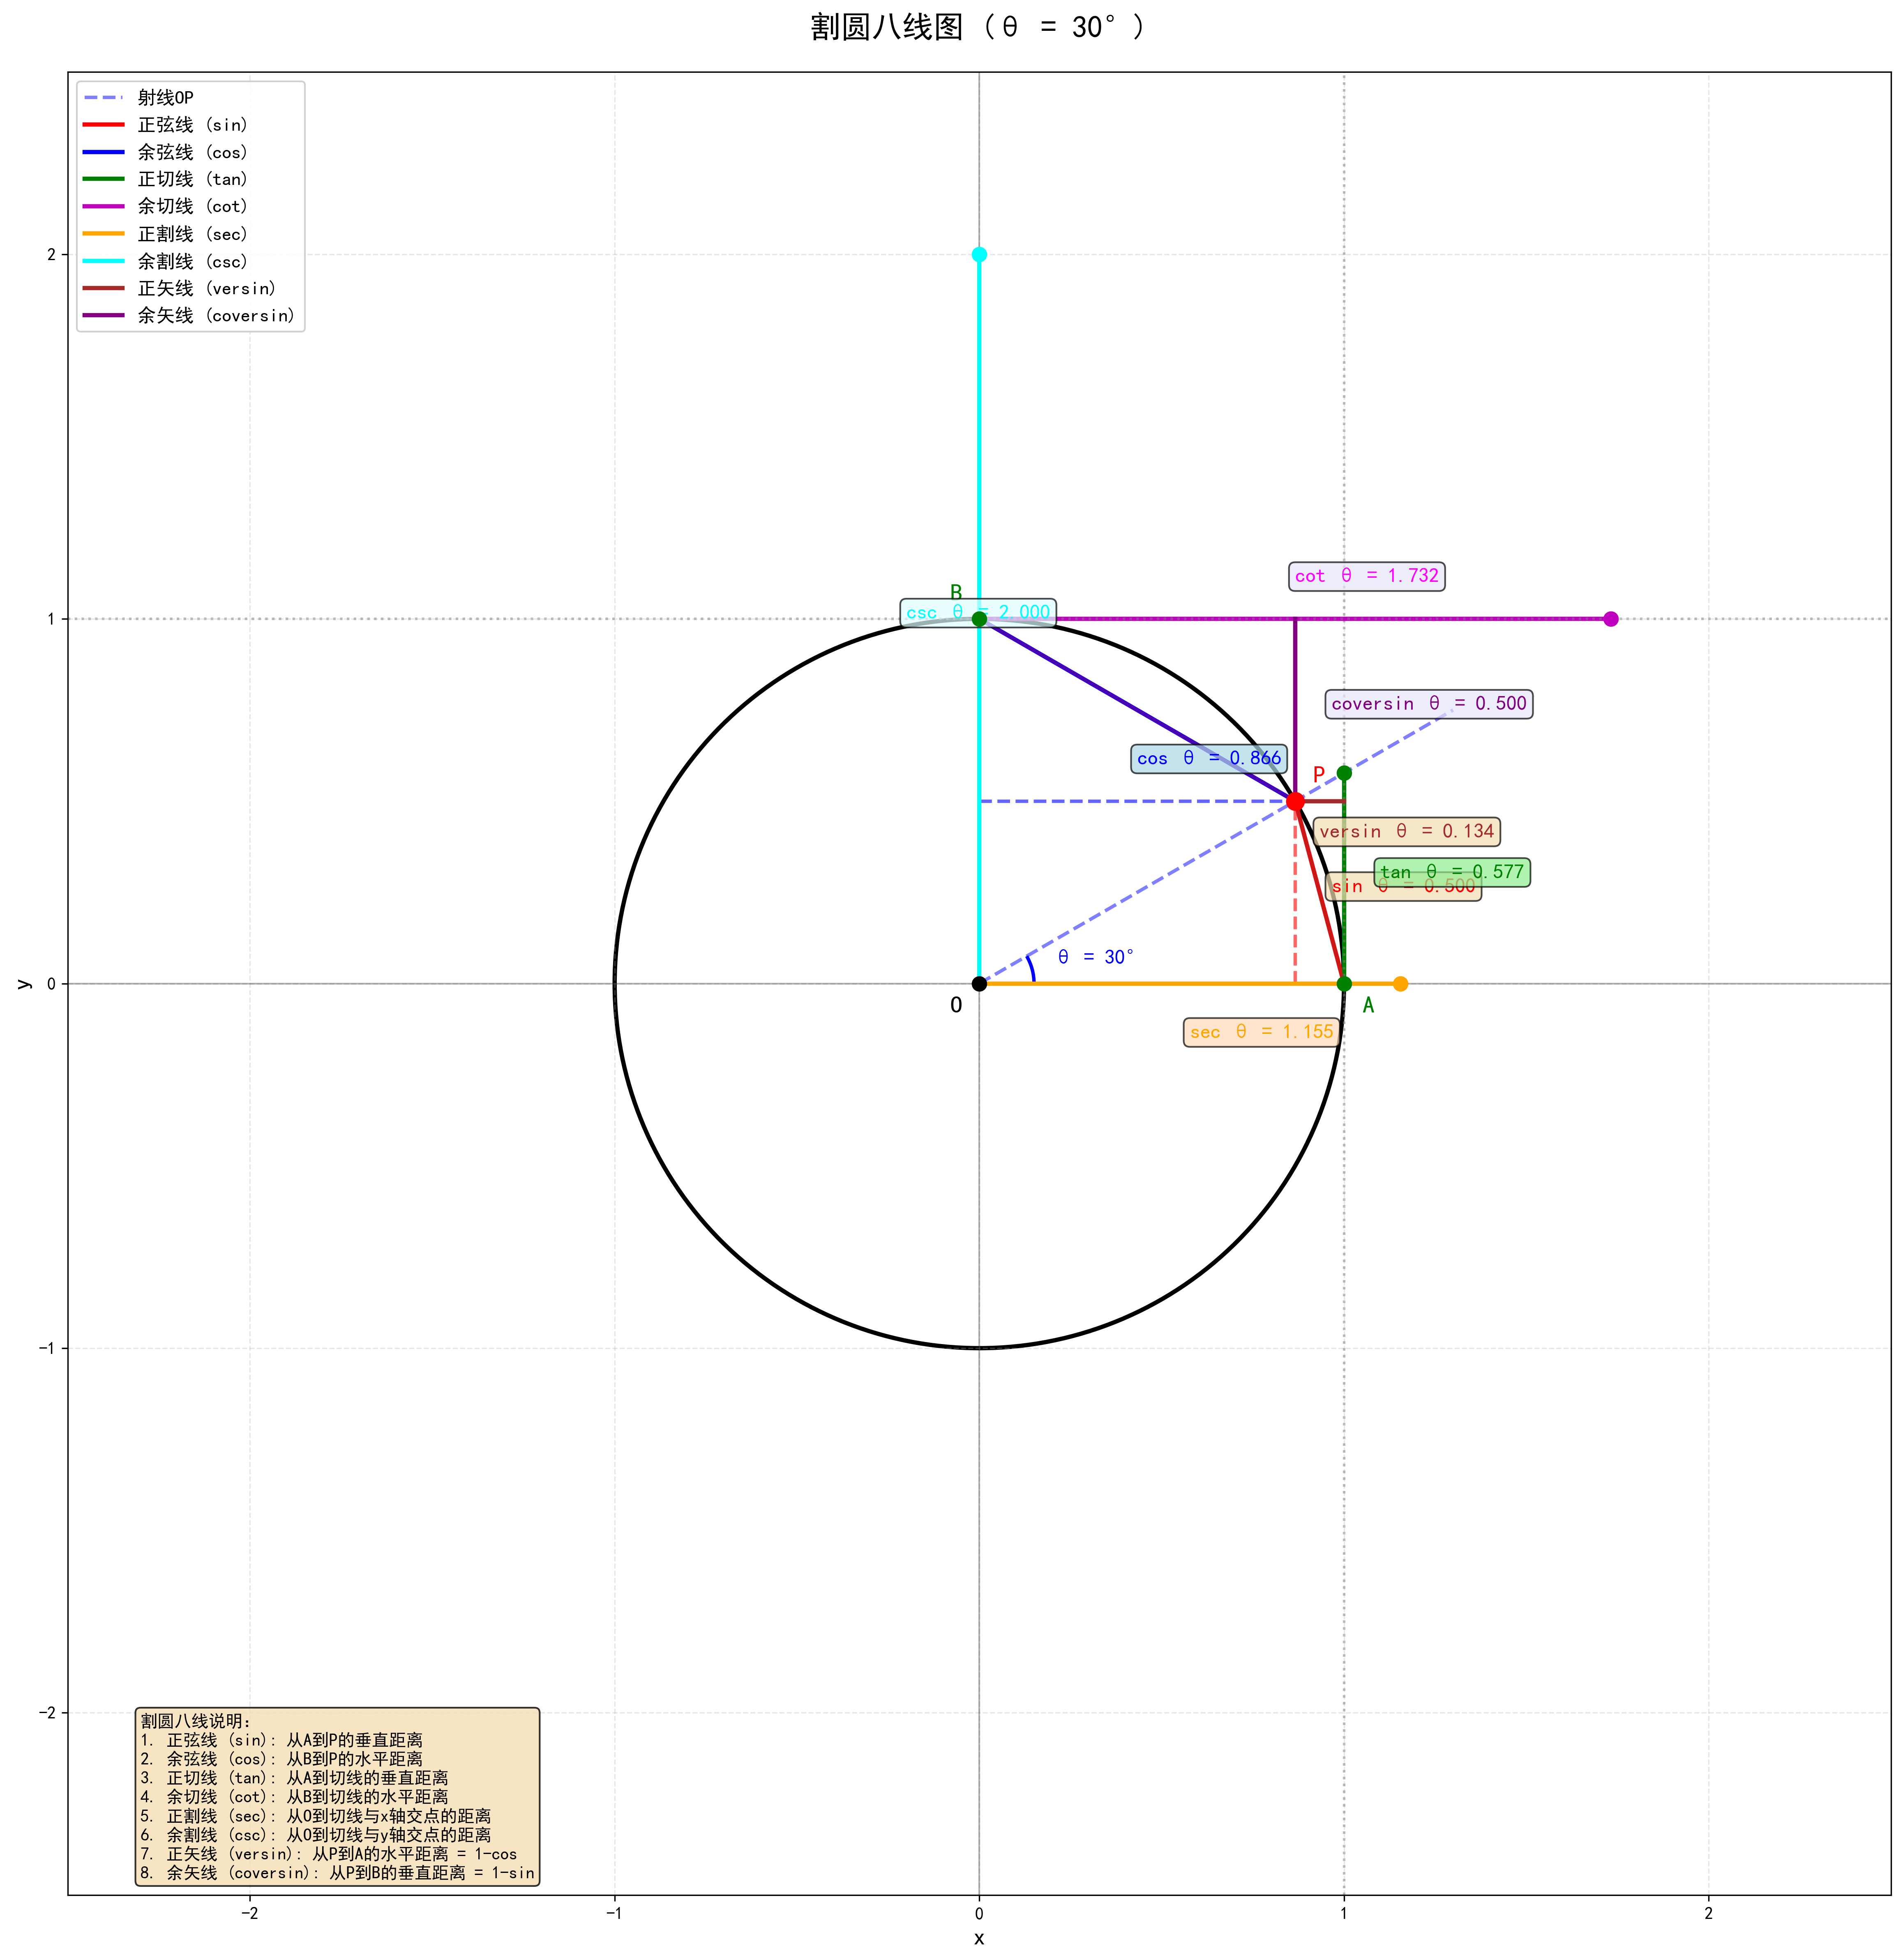Click the 正弦线 (sin) legend entry
The height and width of the screenshot is (1960, 1903).
click(x=192, y=125)
